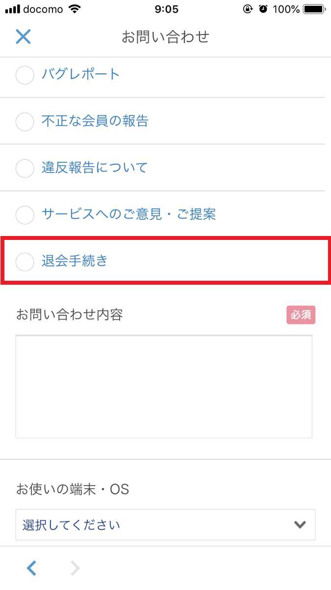
Task: Tap the battery icon in the status bar
Action: (x=314, y=9)
